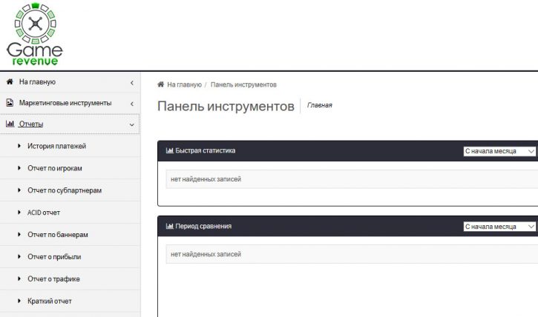Click the Панель инструментов page heading

[226, 106]
